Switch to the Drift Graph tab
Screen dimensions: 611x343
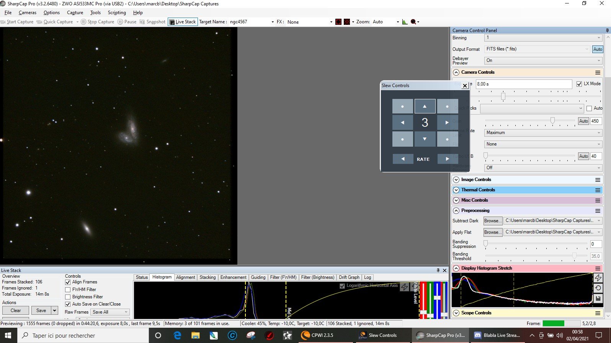coord(349,277)
